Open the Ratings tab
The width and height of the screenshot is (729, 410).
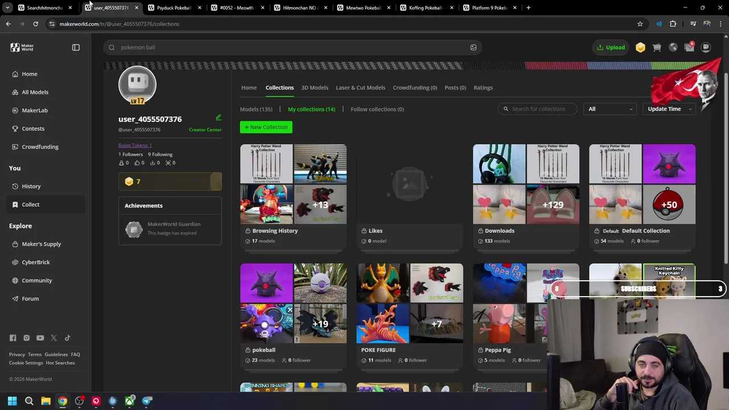[x=483, y=88]
